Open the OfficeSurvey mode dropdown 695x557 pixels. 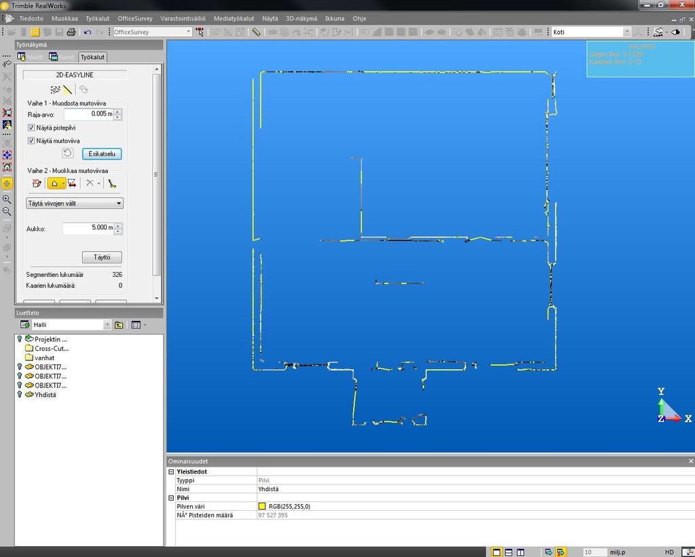[x=189, y=32]
